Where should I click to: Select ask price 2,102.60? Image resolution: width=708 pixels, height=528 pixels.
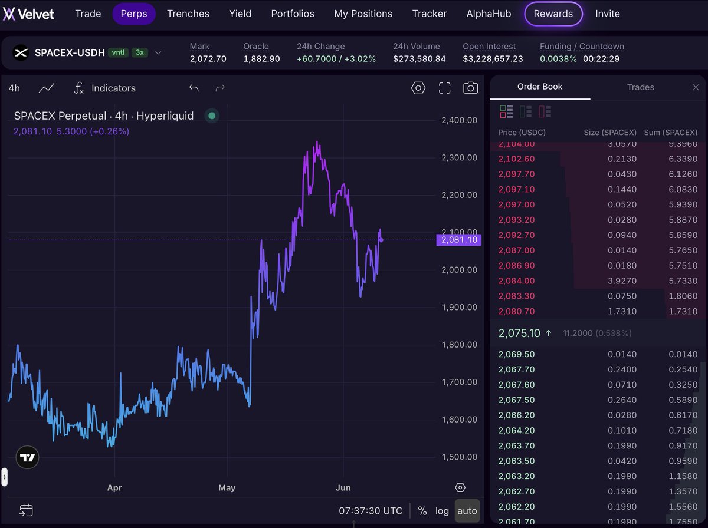coord(516,159)
